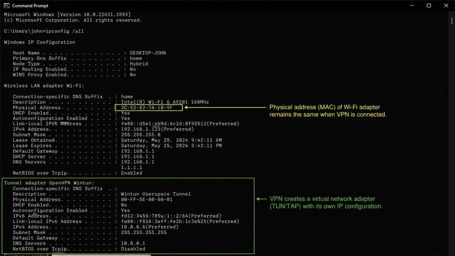Click the Lease Obtained time '9:42:11 AM'
The image size is (455, 256).
click(x=207, y=140)
